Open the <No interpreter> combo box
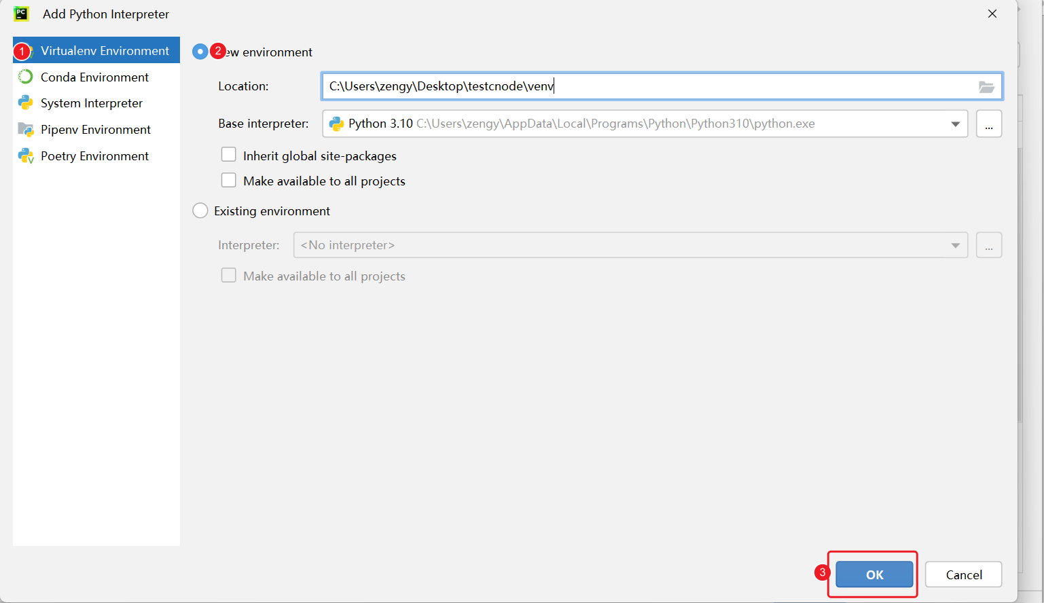This screenshot has height=603, width=1044. [x=630, y=245]
